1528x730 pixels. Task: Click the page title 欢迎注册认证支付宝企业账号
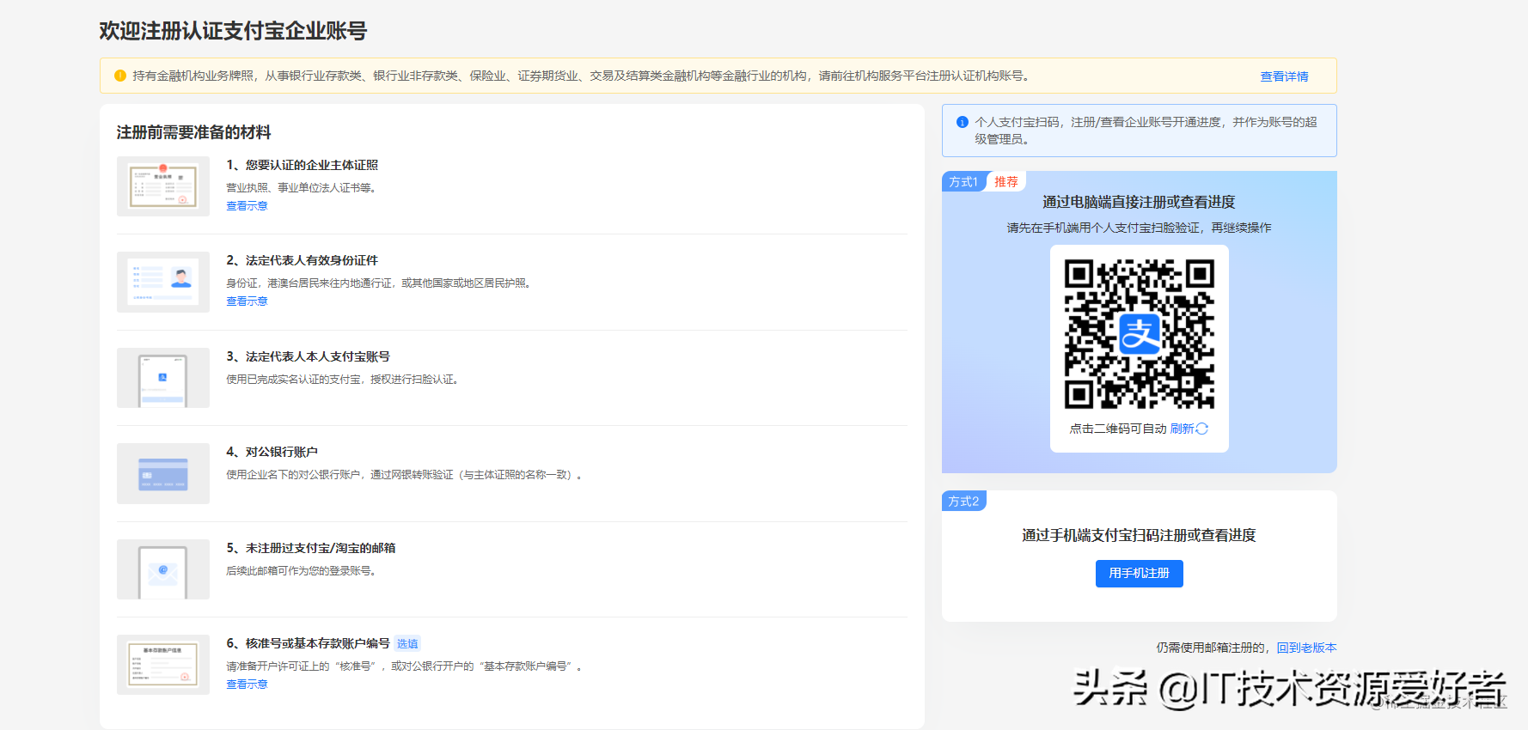coord(233,31)
